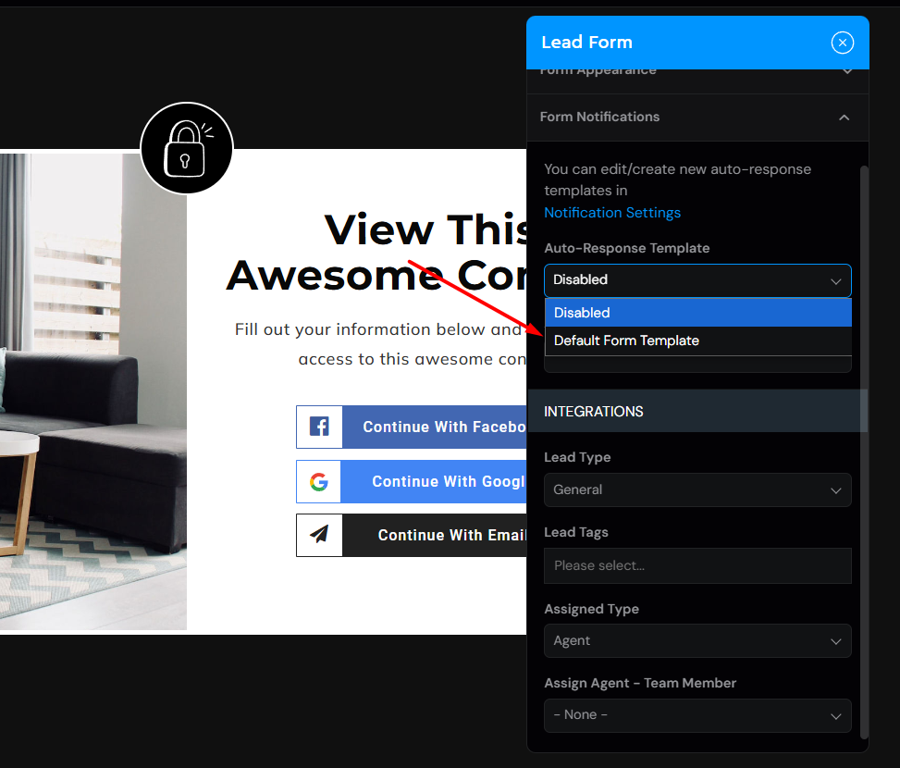
Task: Click the Lead Form panel scrollbar
Action: point(864,452)
